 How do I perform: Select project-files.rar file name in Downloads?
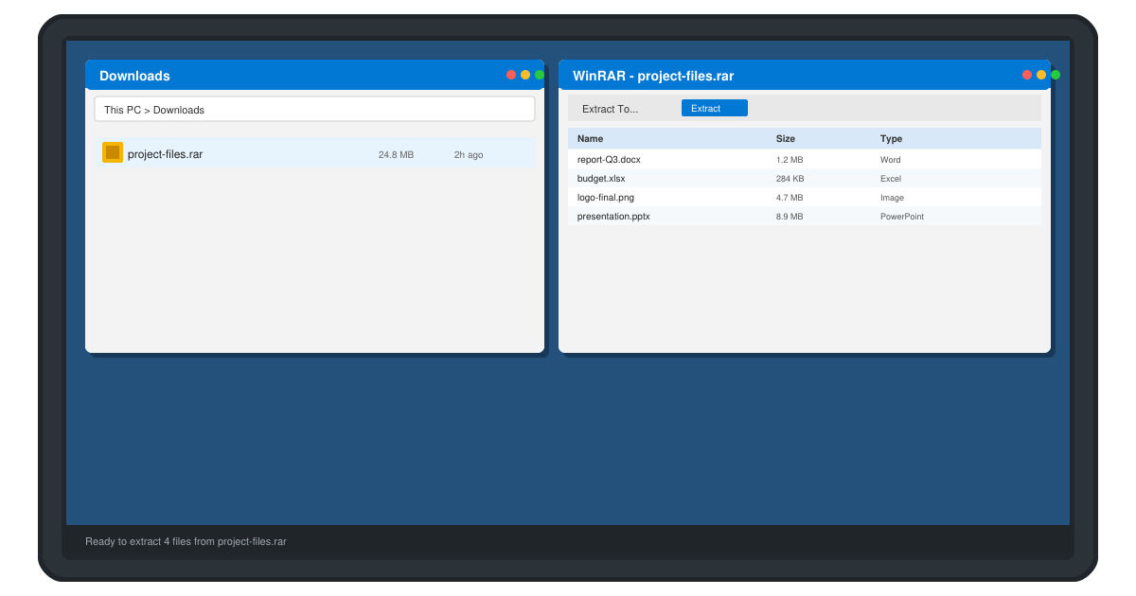point(165,154)
